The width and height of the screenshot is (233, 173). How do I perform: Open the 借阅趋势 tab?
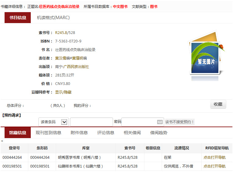pyautogui.click(x=159, y=133)
